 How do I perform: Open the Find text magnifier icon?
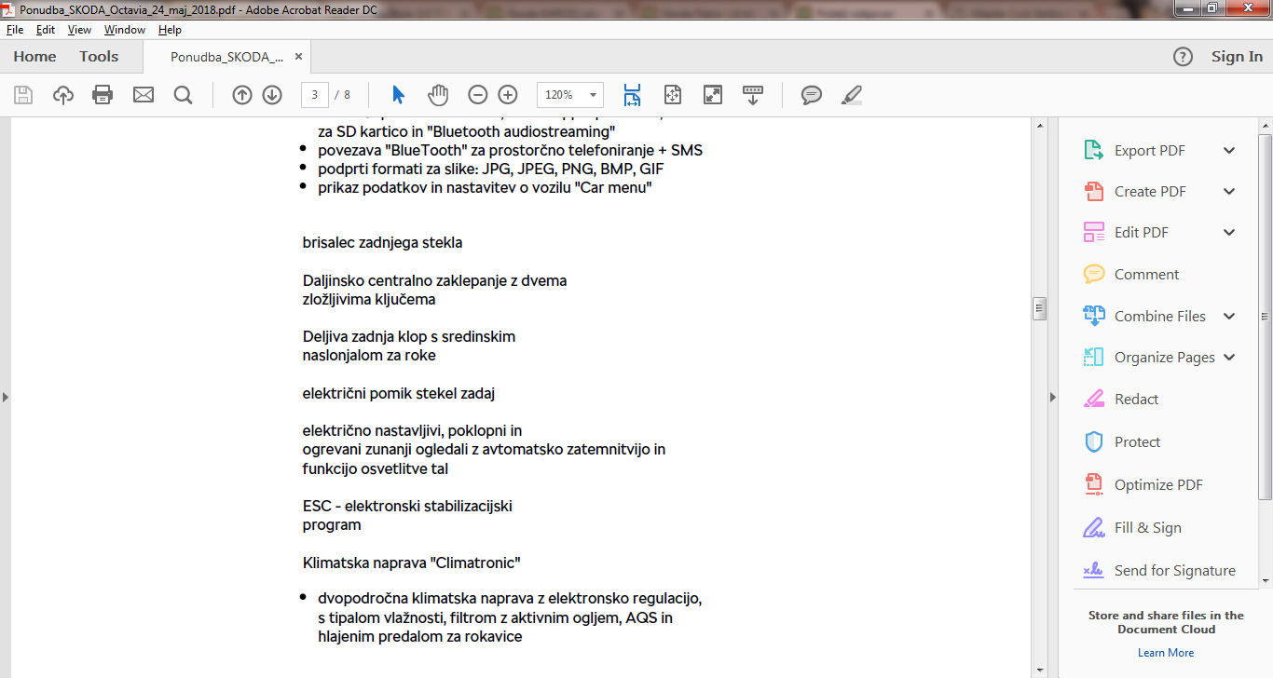tap(183, 94)
